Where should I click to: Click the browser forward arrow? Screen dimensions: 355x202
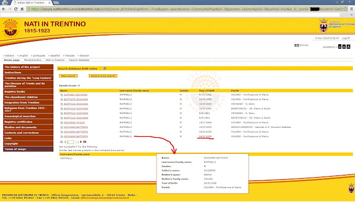click(10, 9)
